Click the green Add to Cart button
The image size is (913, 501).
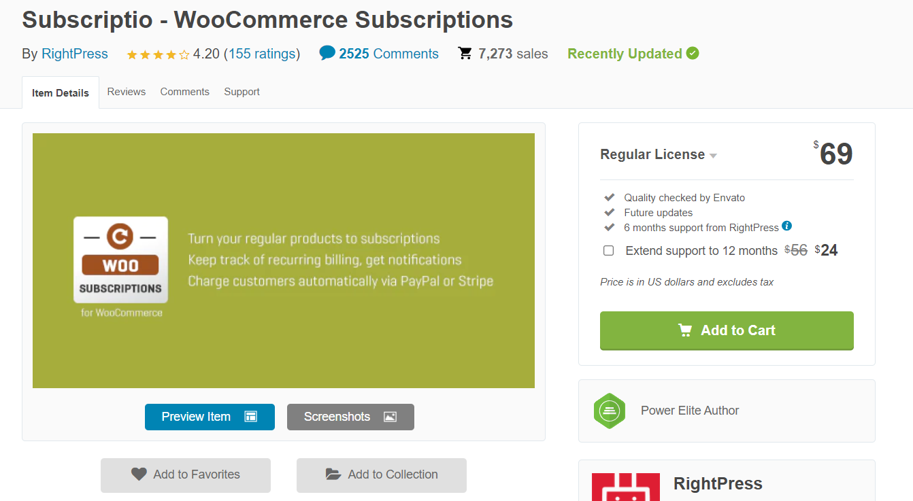point(727,330)
